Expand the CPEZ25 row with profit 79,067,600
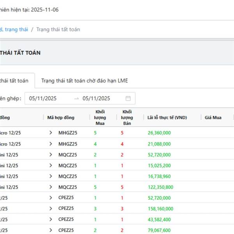The width and height of the screenshot is (234, 234). coord(51,230)
